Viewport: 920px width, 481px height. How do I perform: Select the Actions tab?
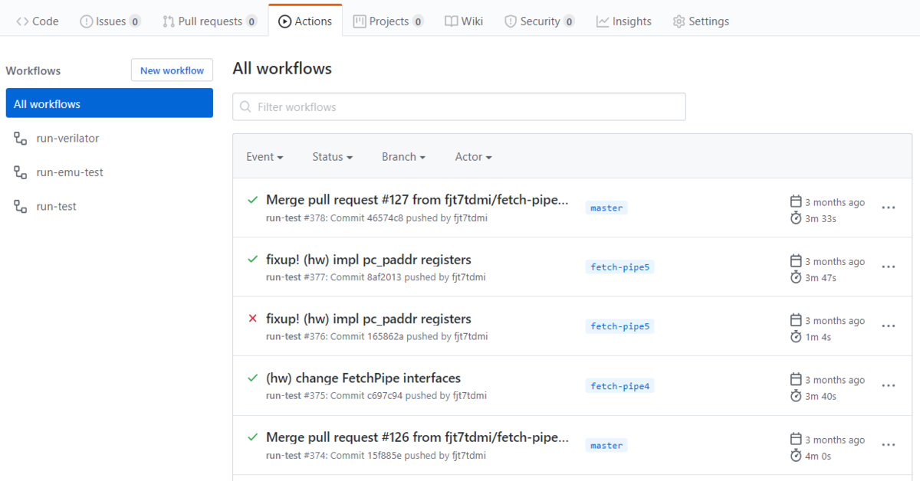305,21
